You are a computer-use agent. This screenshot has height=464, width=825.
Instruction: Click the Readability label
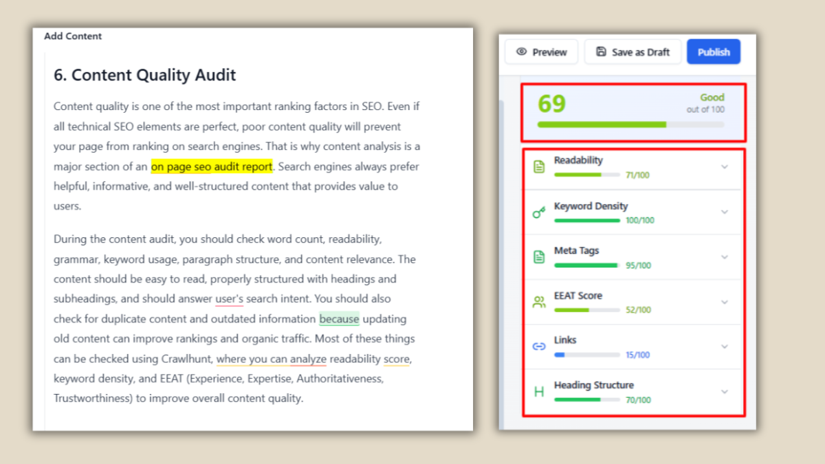[578, 160]
